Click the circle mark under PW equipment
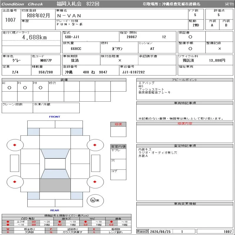Viewport: 235px width, 235px height. (41, 88)
